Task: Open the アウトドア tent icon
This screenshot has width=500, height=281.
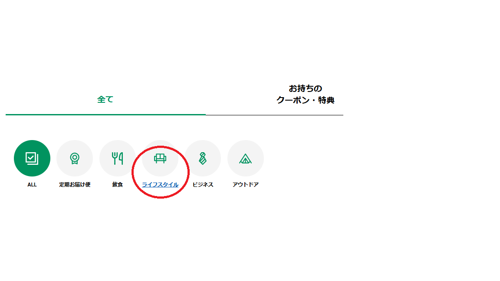Action: [245, 158]
